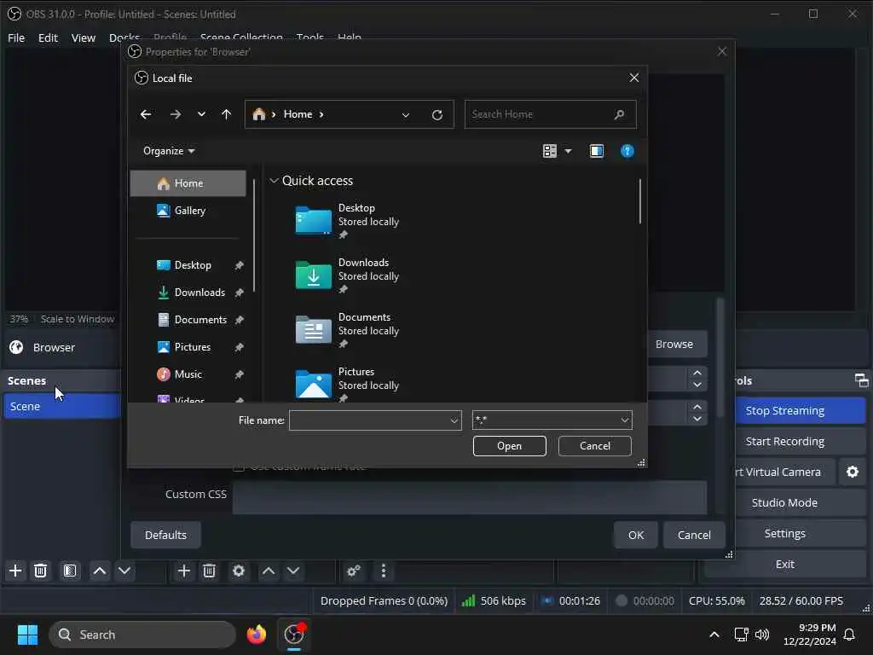Screen dimensions: 873x655
Task: Open Firefox from the taskbar
Action: tap(257, 635)
